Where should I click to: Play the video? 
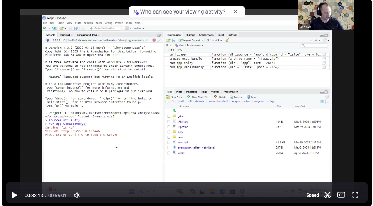click(15, 195)
